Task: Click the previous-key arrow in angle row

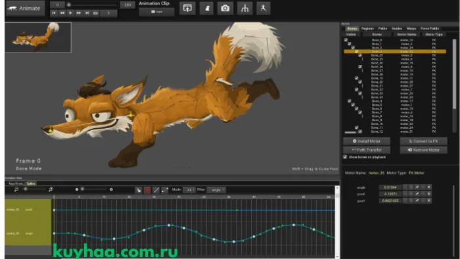Action: click(x=405, y=187)
